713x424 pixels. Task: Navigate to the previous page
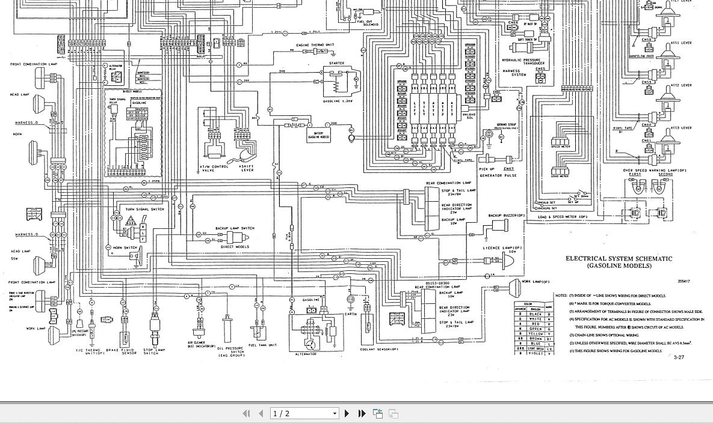click(x=261, y=413)
